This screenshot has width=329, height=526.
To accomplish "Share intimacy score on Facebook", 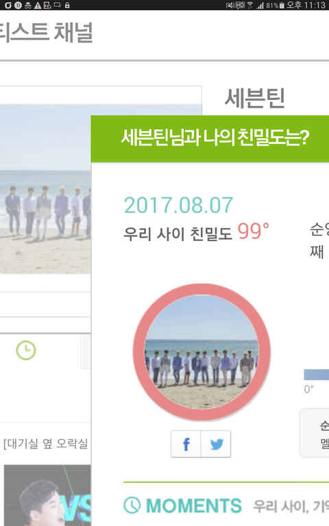I will (x=186, y=444).
